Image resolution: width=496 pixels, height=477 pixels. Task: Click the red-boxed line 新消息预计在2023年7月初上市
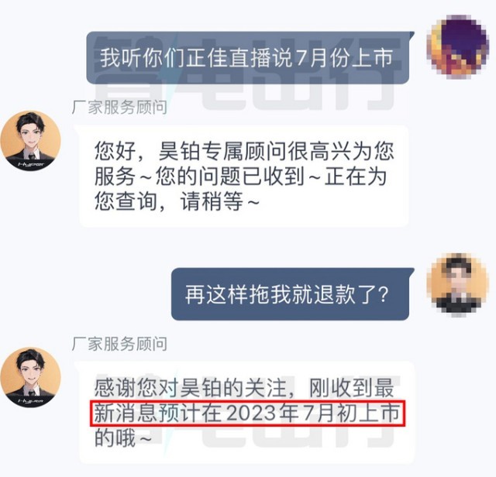click(x=247, y=414)
